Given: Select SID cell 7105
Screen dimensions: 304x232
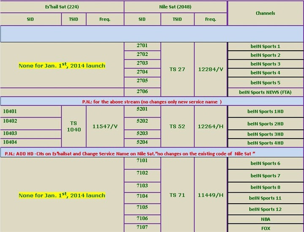Looking at the screenshot, I should click(142, 209).
